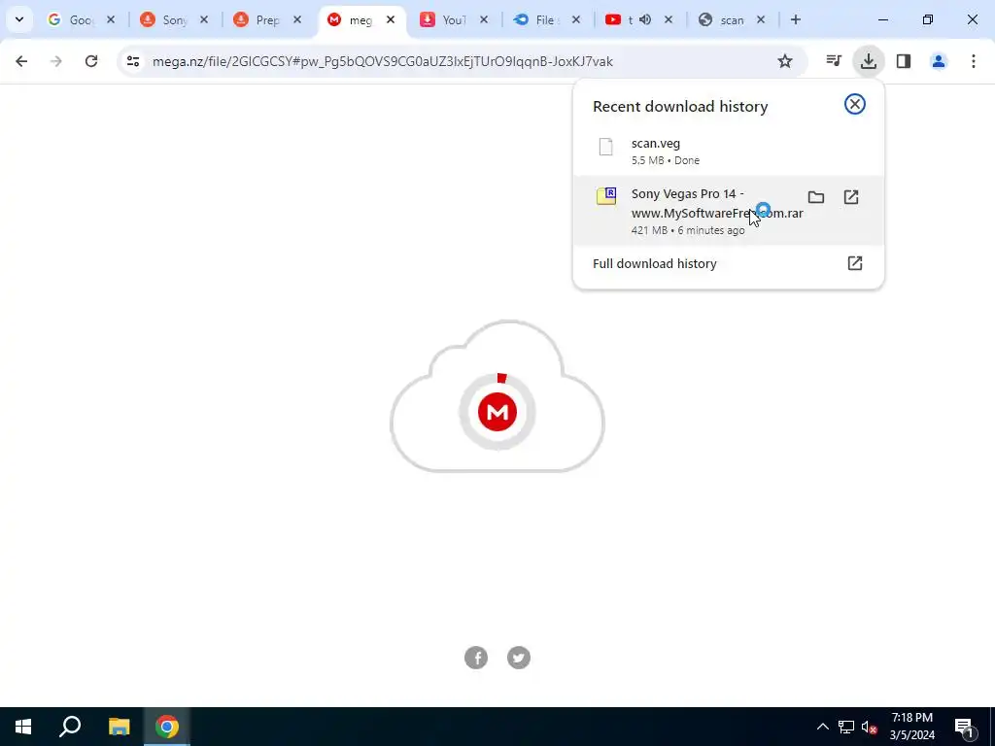Click the scan.veg file icon
Viewport: 995px width, 746px height.
pos(606,147)
